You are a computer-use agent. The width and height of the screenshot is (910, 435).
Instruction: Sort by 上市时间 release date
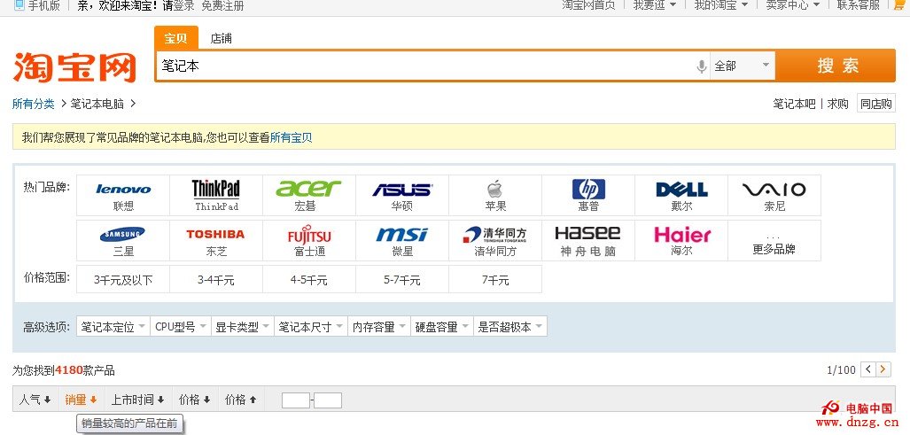tap(137, 400)
